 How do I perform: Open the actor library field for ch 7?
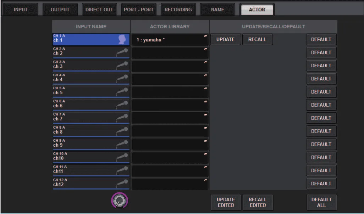tap(170, 118)
